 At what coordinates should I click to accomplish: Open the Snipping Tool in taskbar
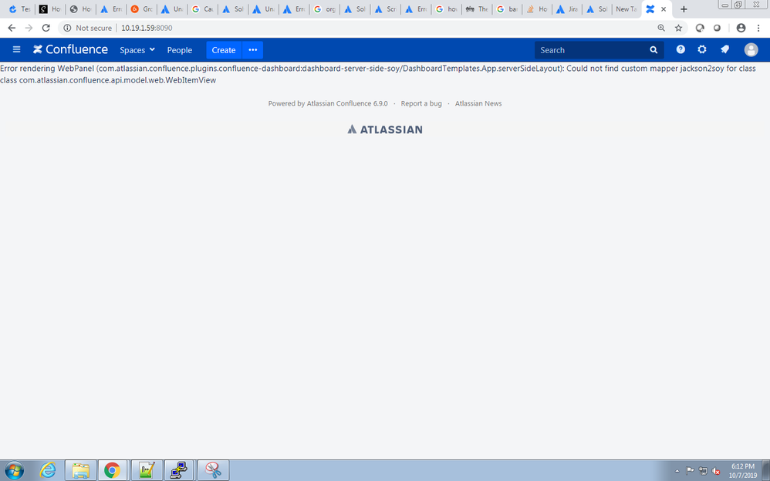(x=214, y=470)
